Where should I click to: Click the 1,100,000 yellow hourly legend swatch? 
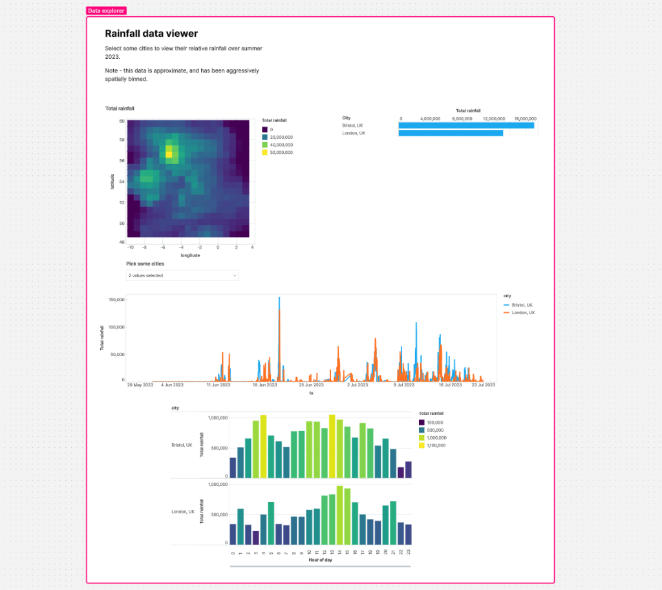point(422,445)
